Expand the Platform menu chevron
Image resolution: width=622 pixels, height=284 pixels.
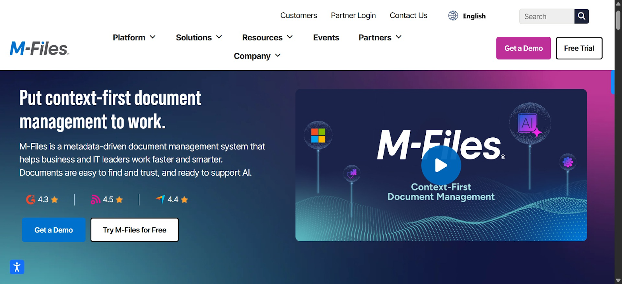153,37
